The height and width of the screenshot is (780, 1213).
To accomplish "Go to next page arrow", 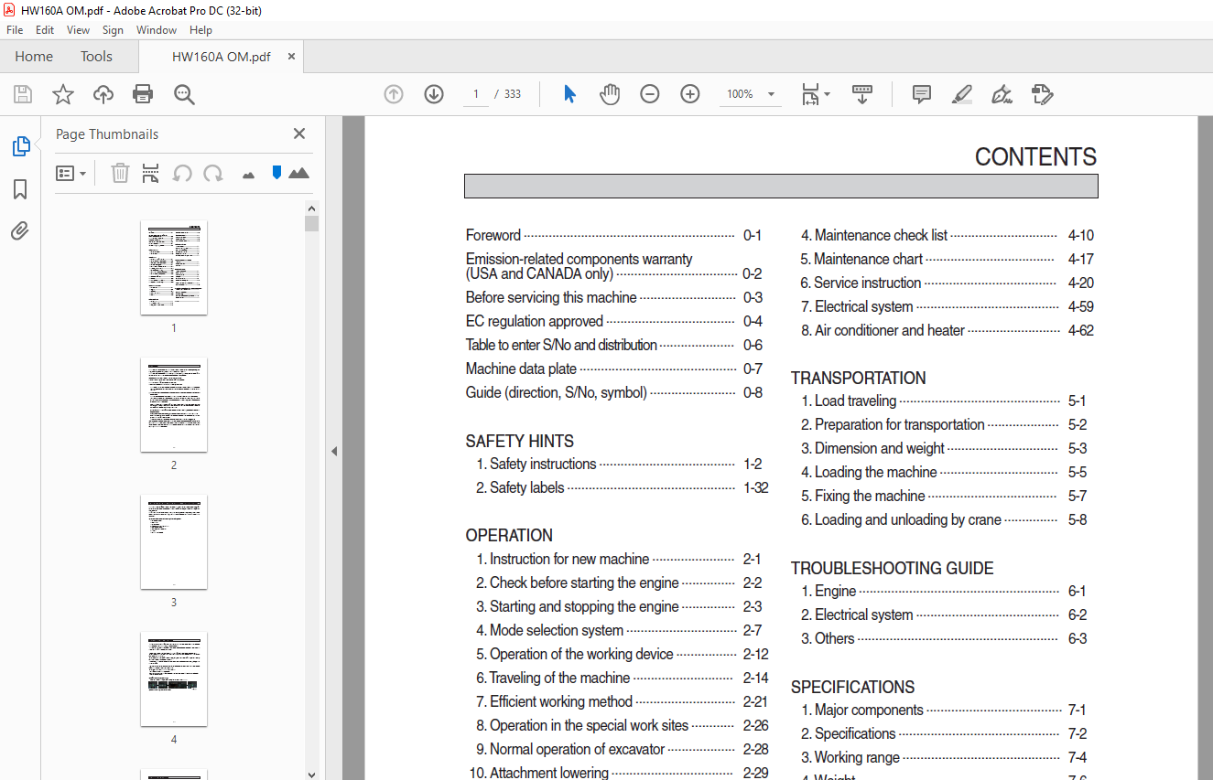I will pos(434,94).
